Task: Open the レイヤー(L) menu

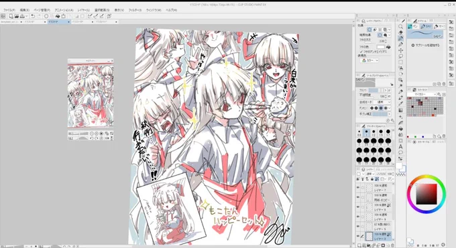Action: point(84,10)
